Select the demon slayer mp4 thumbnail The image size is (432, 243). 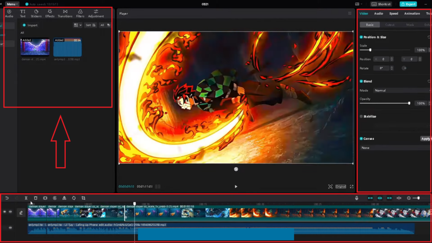pos(35,47)
